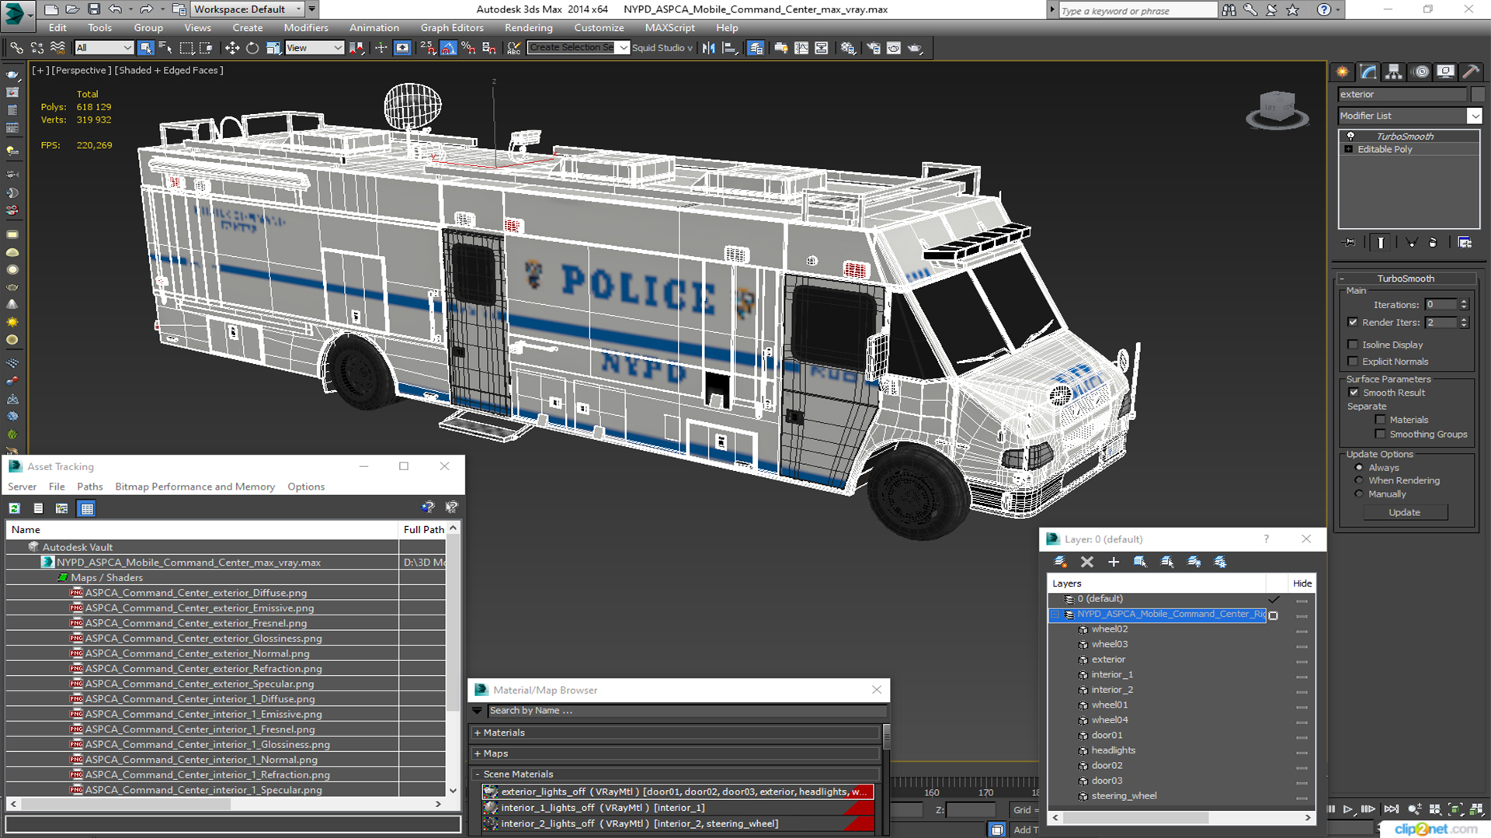Image resolution: width=1491 pixels, height=838 pixels.
Task: Open the MAXScript menu
Action: click(670, 28)
